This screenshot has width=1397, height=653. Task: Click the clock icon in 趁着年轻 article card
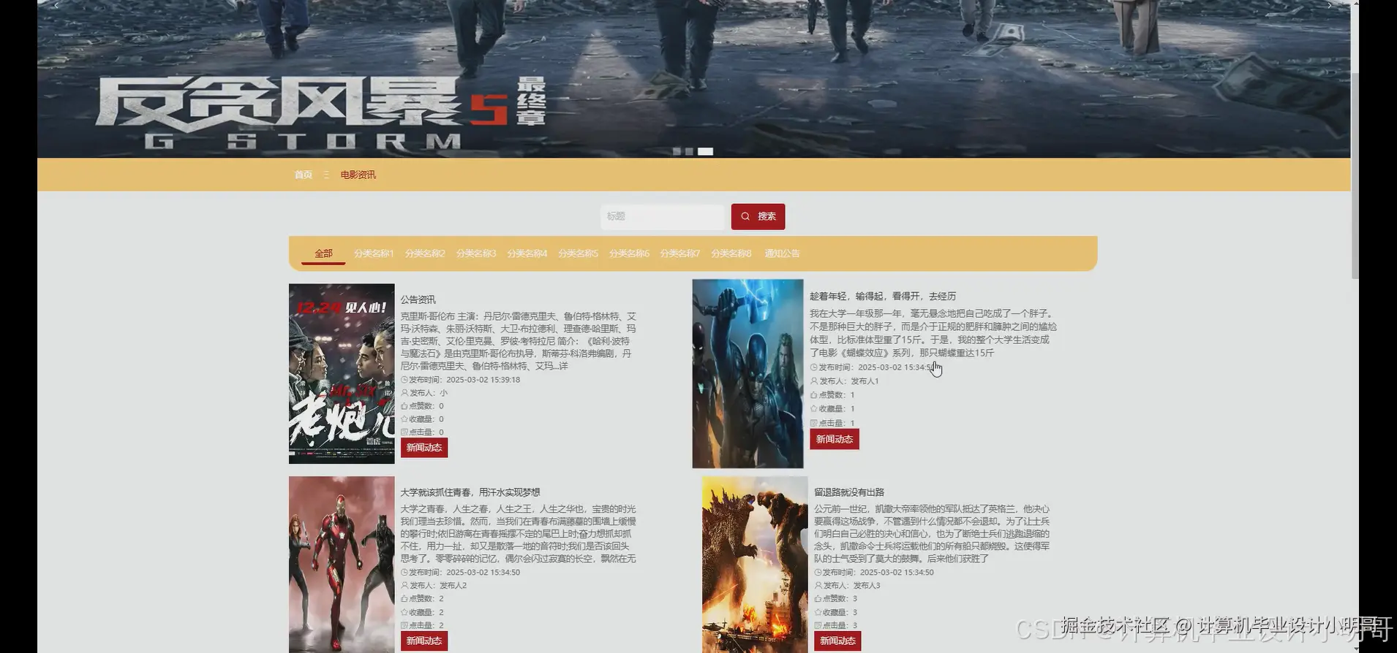pos(814,367)
